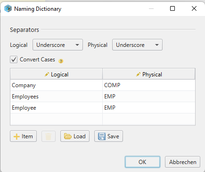
Task: Select the Employees logical cell
Action: click(57, 97)
